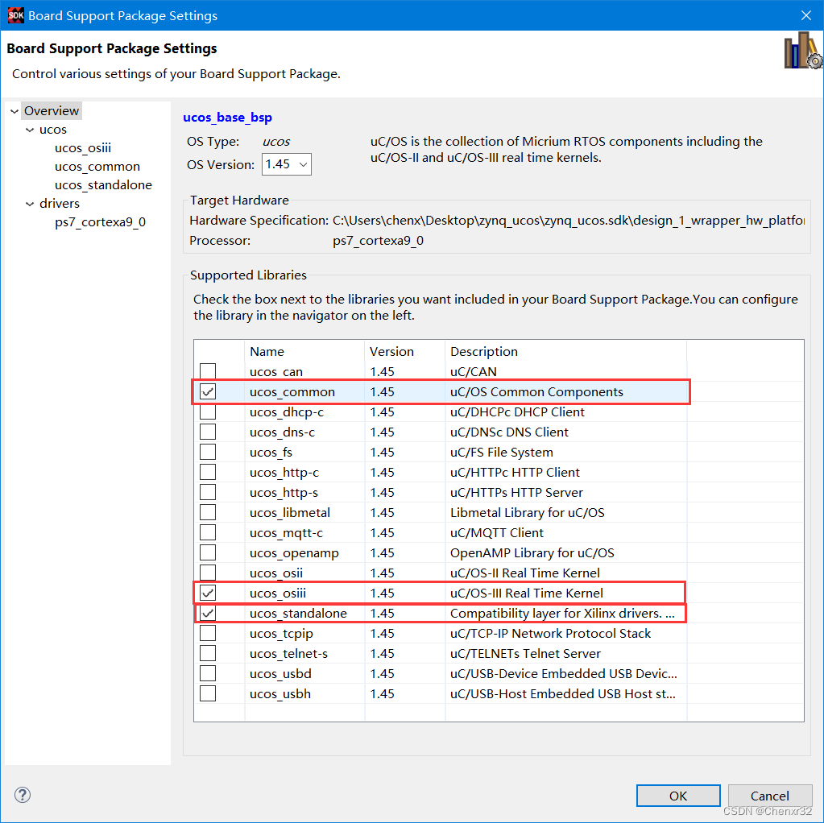
Task: Click the Version column header
Action: tap(404, 351)
